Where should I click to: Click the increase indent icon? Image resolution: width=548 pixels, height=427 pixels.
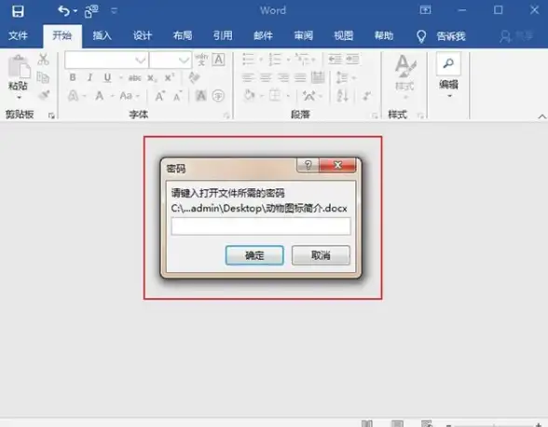click(x=352, y=60)
